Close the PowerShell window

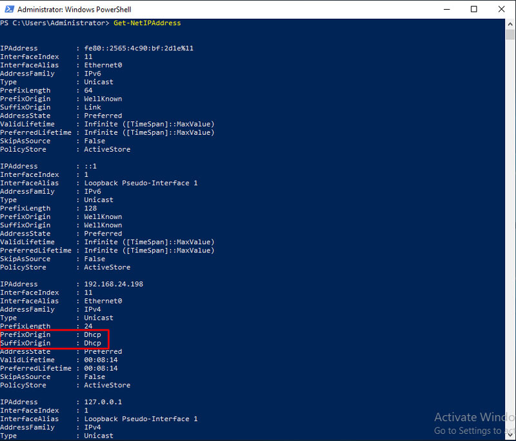[502, 9]
